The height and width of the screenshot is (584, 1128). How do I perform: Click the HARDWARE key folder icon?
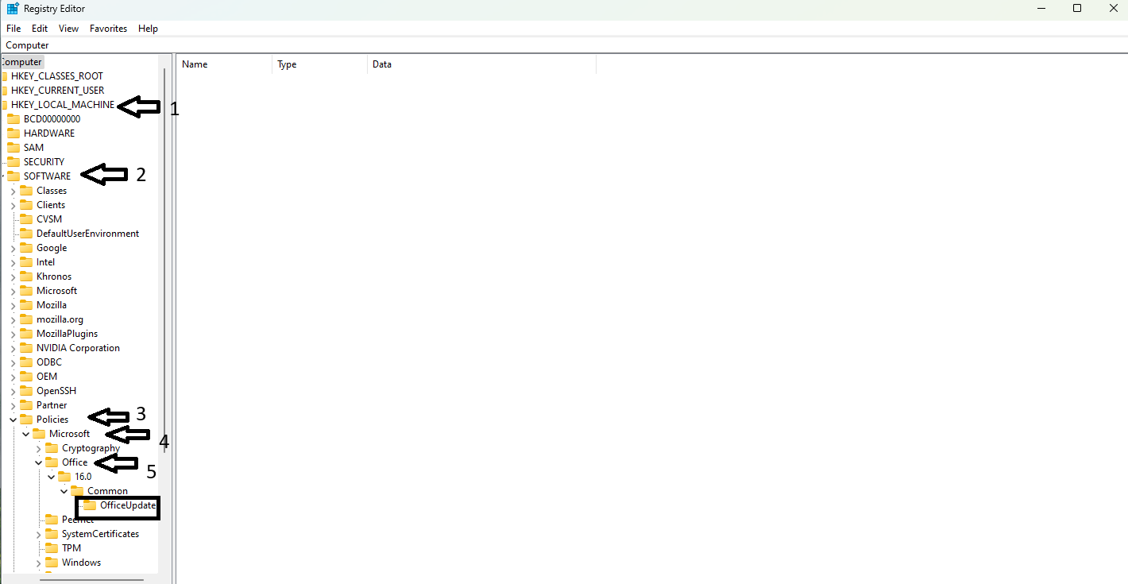tap(14, 133)
